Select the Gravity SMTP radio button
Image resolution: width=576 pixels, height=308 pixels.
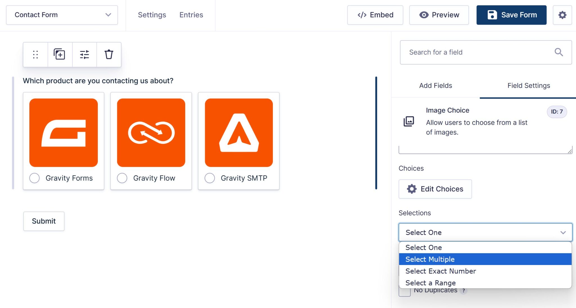(210, 178)
